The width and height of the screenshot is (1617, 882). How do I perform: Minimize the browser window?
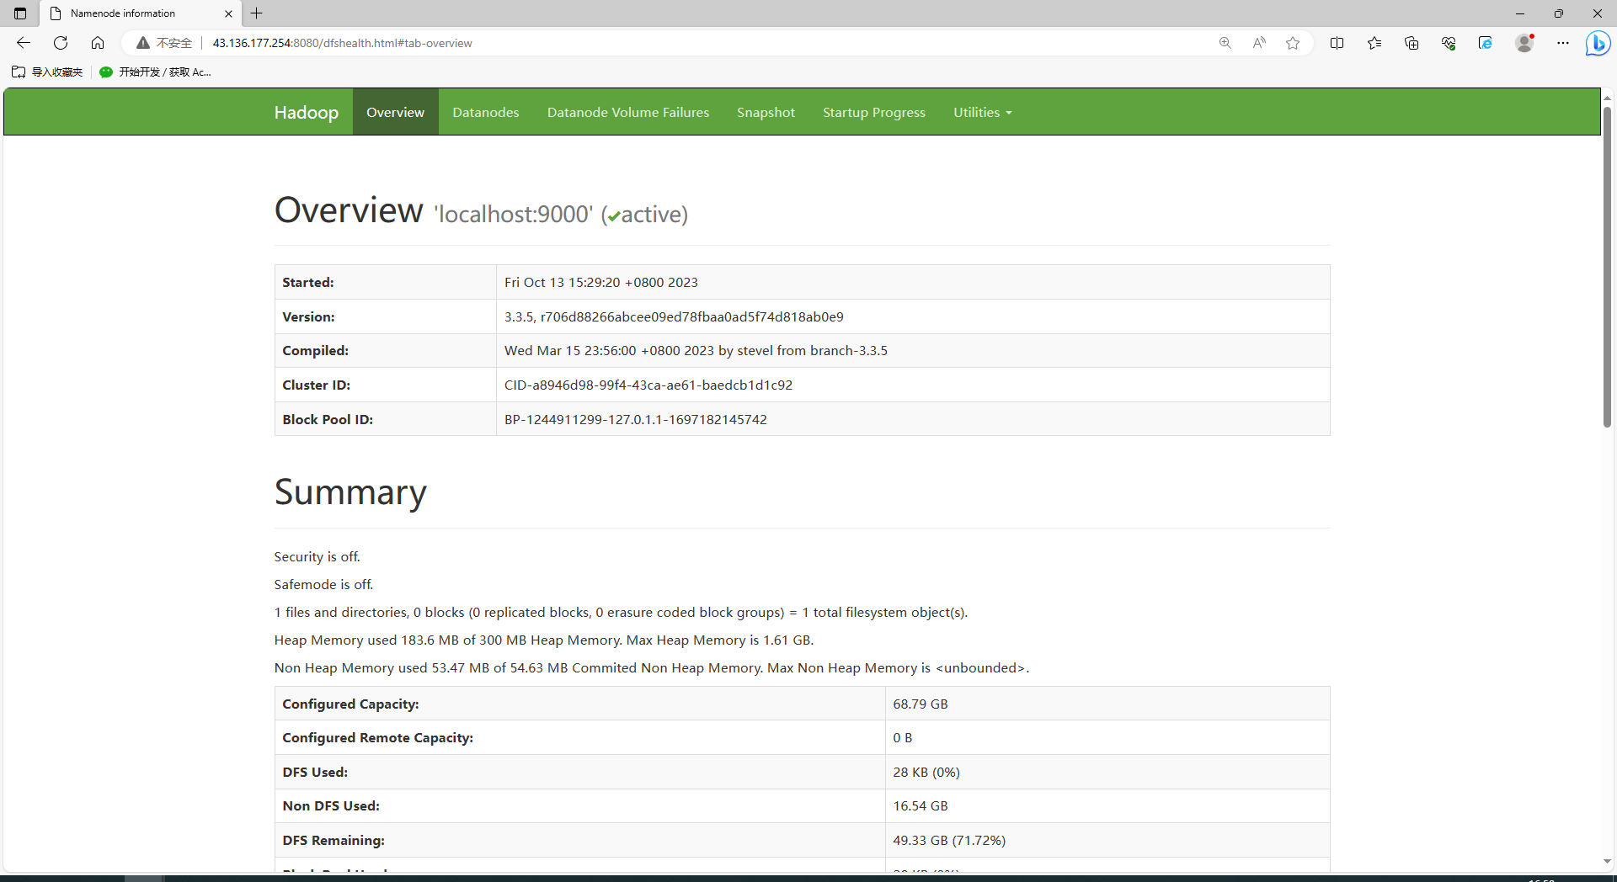[x=1520, y=13]
